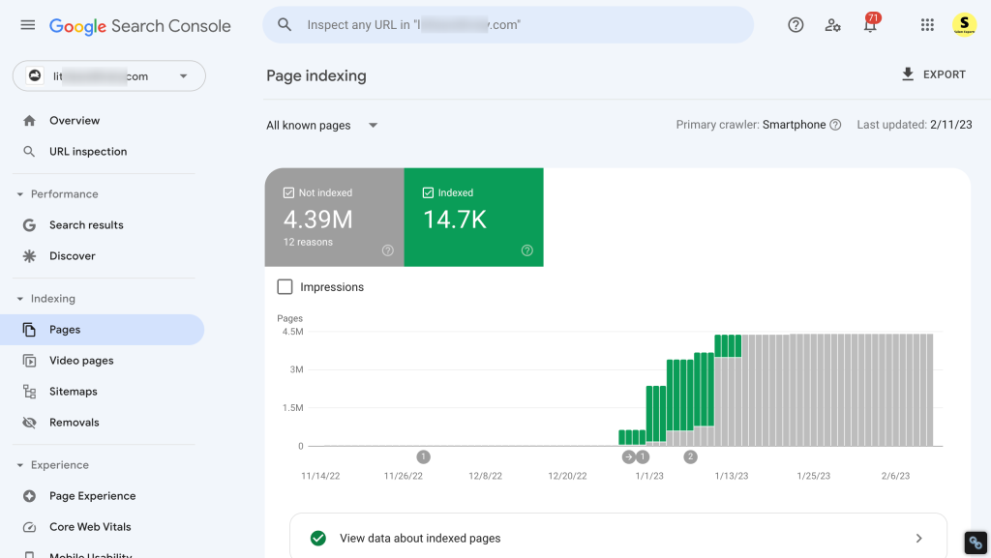991x558 pixels.
Task: Enable the Impressions checkbox
Action: coord(285,287)
